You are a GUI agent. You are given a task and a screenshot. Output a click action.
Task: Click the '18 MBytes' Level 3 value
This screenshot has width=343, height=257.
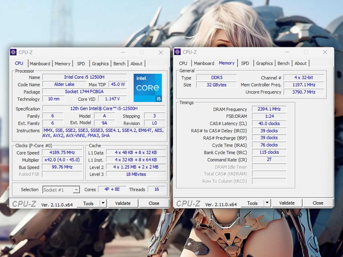(x=136, y=174)
